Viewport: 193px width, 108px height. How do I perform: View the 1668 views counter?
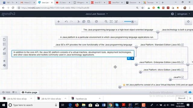[x=6, y=92]
